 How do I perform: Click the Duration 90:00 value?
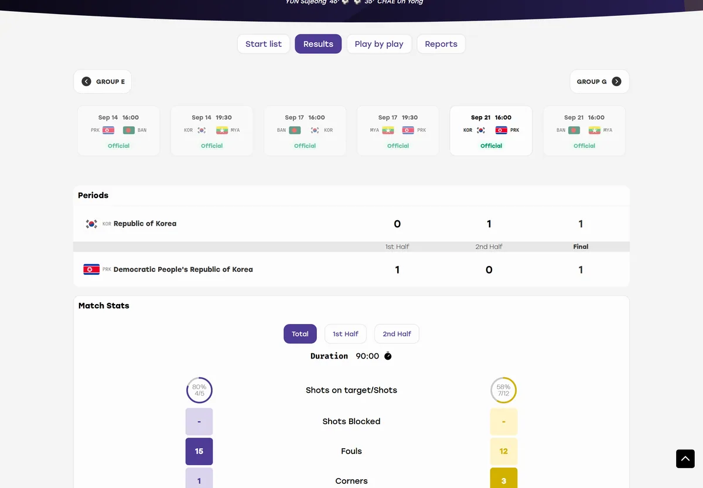coord(367,356)
